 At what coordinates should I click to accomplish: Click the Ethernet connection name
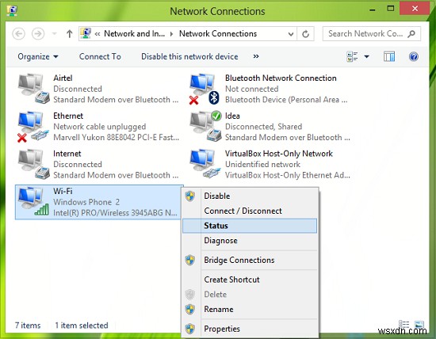coord(68,116)
